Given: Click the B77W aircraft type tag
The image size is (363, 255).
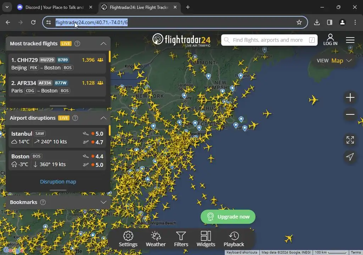Looking at the screenshot, I should pos(61,83).
